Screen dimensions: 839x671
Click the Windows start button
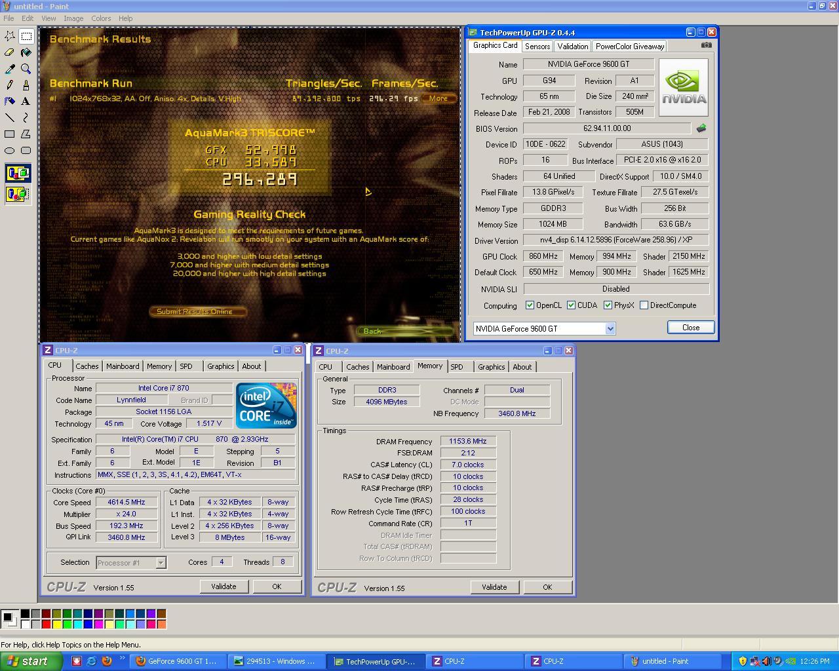pyautogui.click(x=31, y=661)
